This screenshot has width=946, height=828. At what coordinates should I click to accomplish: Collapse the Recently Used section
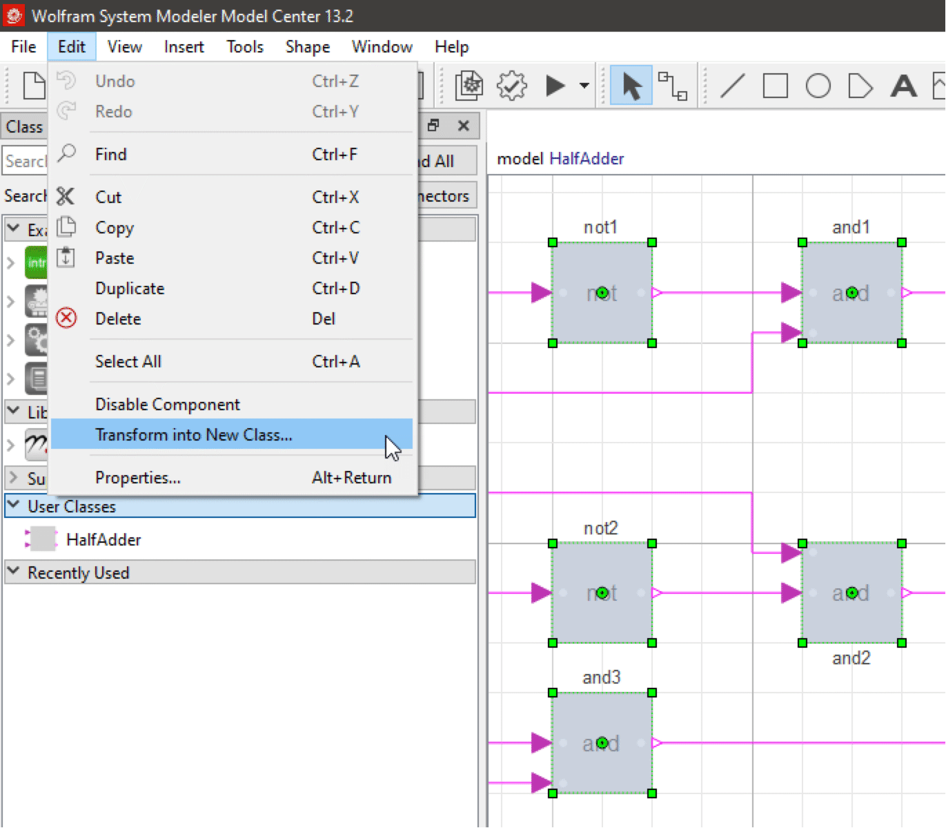pyautogui.click(x=13, y=571)
